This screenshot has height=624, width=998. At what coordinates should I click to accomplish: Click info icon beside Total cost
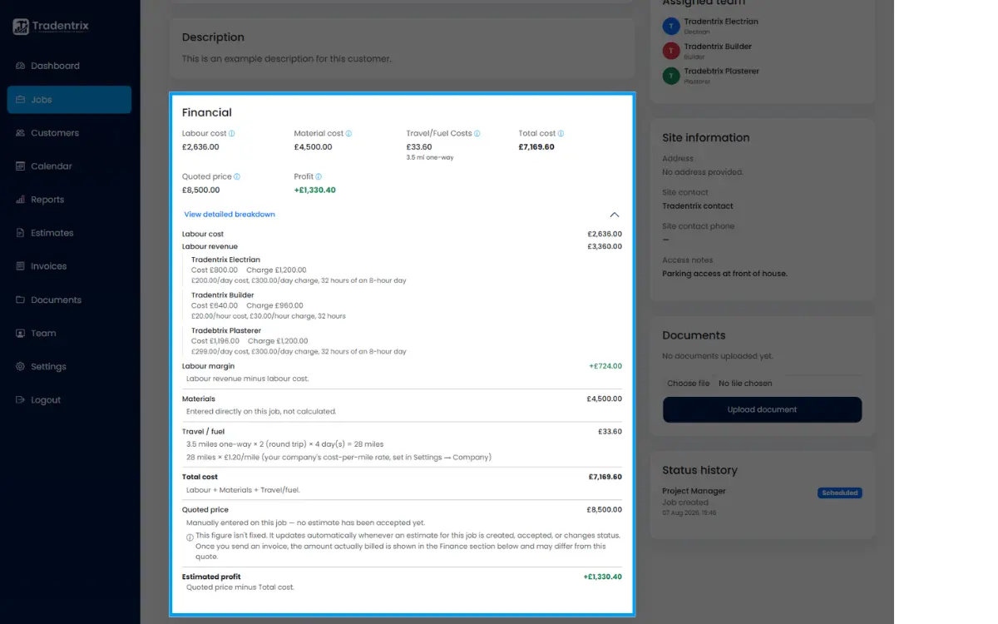pyautogui.click(x=561, y=133)
